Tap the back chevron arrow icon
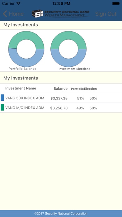The image size is (122, 217). (5, 14)
